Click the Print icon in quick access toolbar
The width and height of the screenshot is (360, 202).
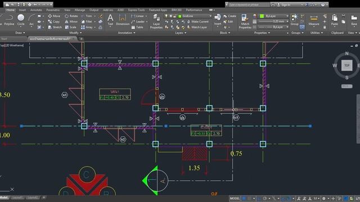[30, 4]
